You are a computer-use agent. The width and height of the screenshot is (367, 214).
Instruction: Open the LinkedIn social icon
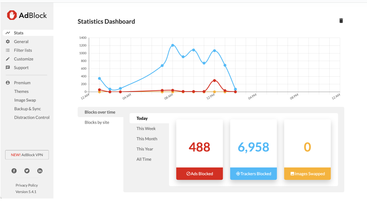tap(40, 171)
